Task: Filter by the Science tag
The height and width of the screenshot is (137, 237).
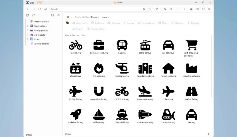Action: pyautogui.click(x=78, y=29)
